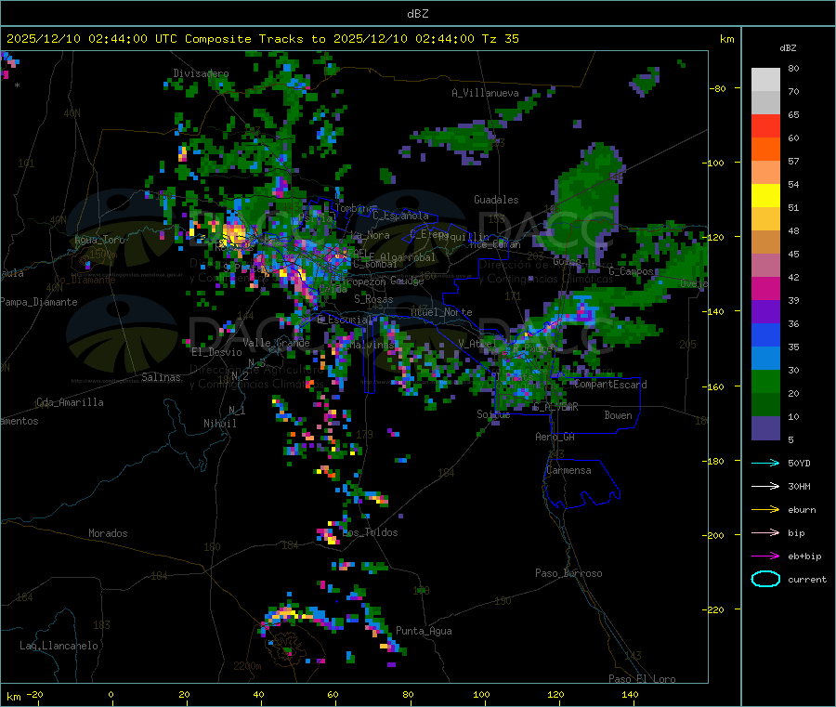Click the 'Atuel_Norte' map label
Viewport: 836px width, 707px height.
point(441,312)
